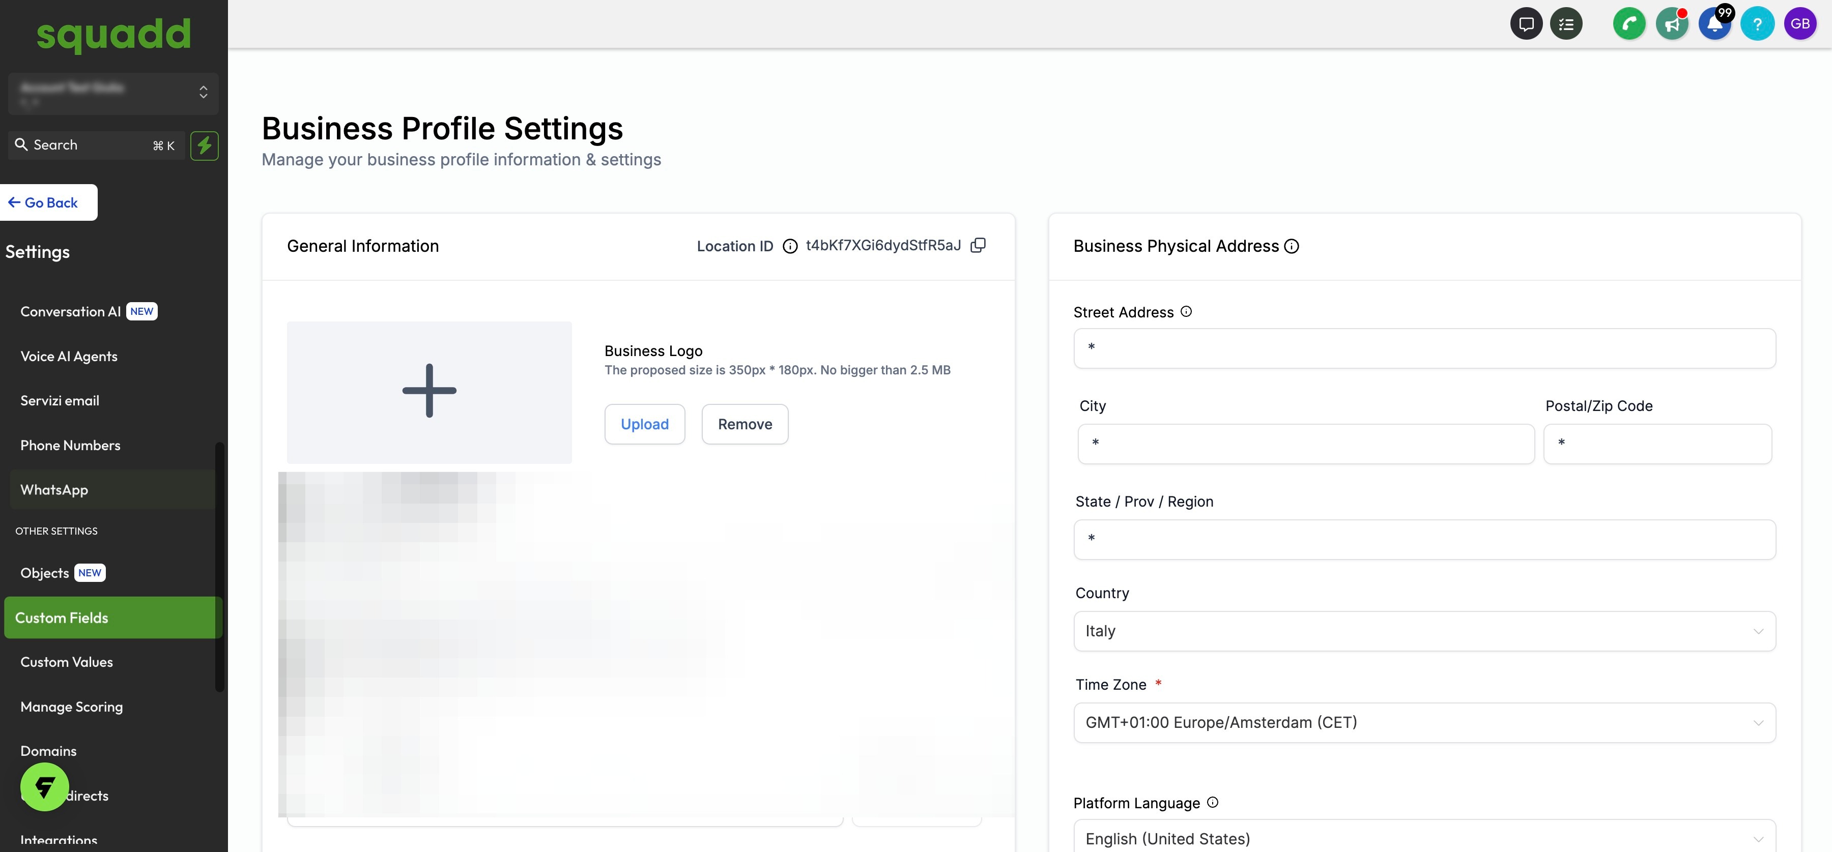
Task: Click the Street Address input field
Action: pyautogui.click(x=1424, y=348)
